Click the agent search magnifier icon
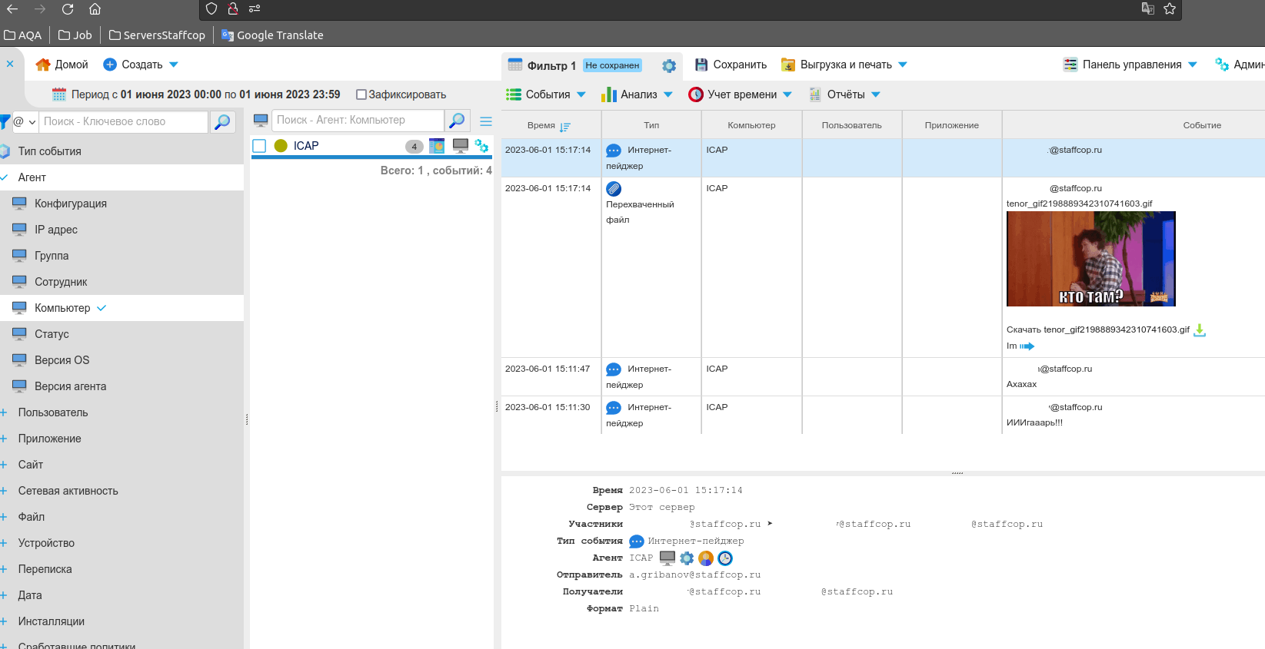The height and width of the screenshot is (649, 1265). pyautogui.click(x=457, y=121)
